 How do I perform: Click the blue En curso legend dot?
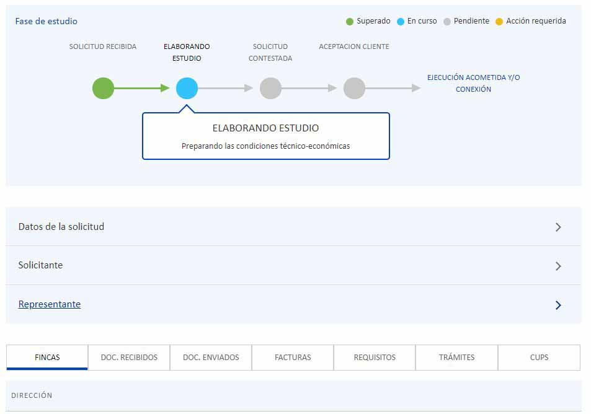[x=401, y=22]
